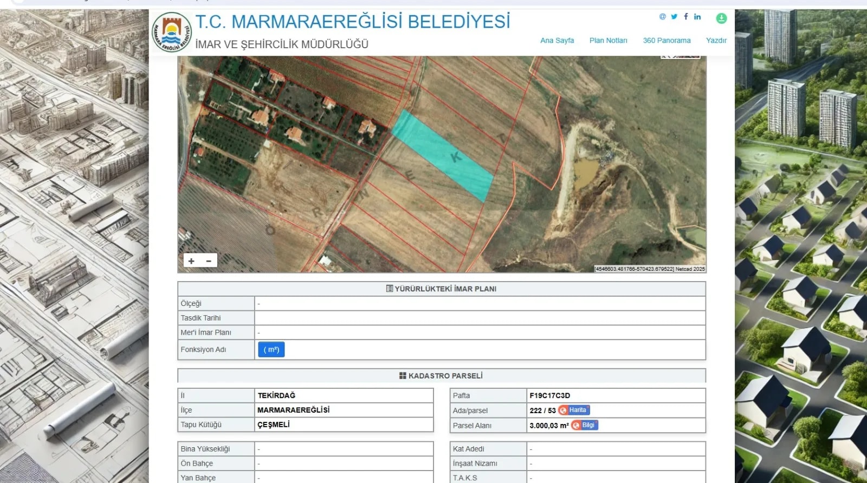Click the Ölçeği row label
Viewport: 867px width, 483px height.
[191, 304]
